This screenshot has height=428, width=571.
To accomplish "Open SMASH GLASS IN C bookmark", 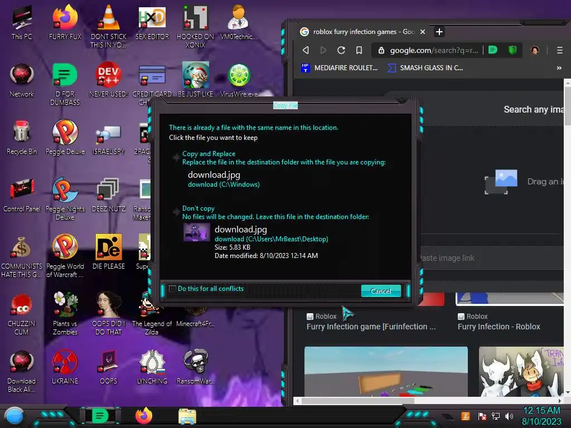I will coord(425,67).
